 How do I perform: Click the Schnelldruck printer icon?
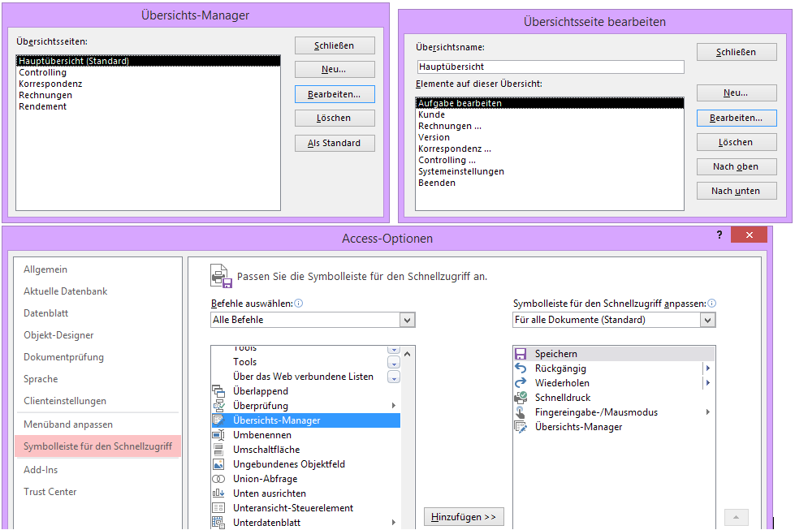[521, 398]
